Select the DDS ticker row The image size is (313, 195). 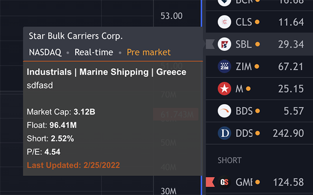[264, 133]
